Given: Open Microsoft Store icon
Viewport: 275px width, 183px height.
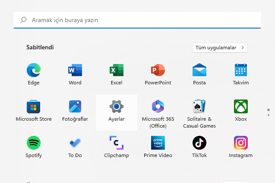Looking at the screenshot, I should pos(34,106).
